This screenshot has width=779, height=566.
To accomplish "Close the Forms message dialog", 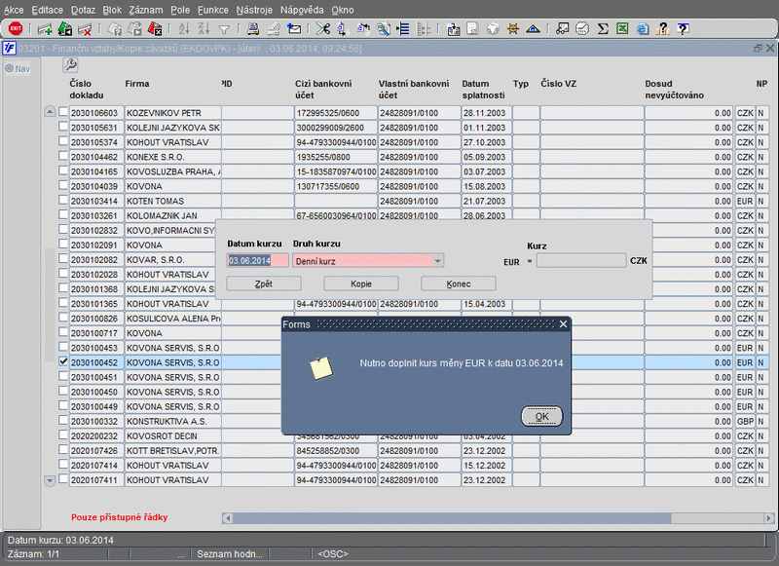I will [x=563, y=324].
